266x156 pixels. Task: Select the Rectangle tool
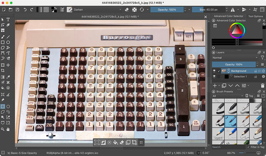click(x=3, y=42)
